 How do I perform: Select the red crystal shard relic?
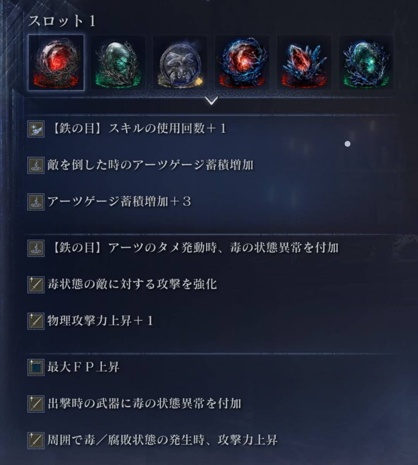point(304,62)
